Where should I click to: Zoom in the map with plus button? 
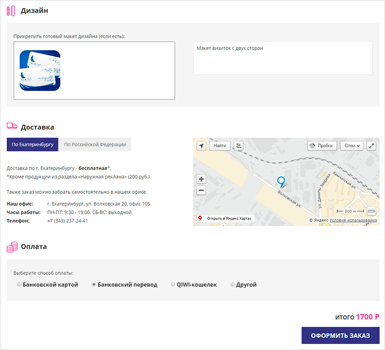tap(201, 179)
